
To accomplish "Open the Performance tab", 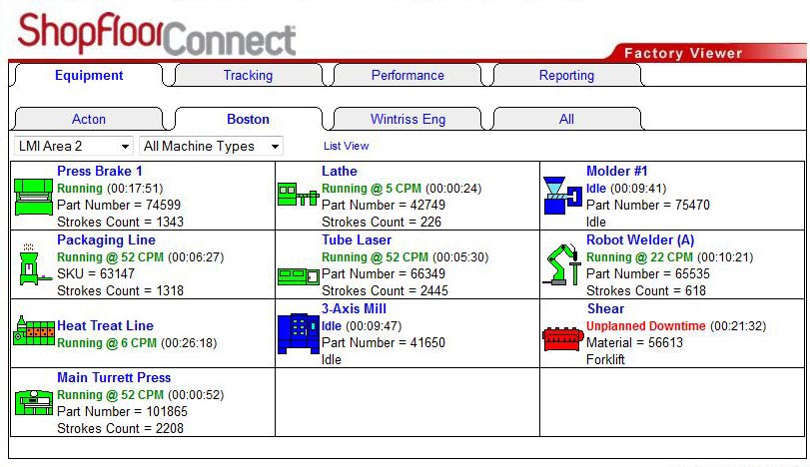I will click(x=407, y=76).
